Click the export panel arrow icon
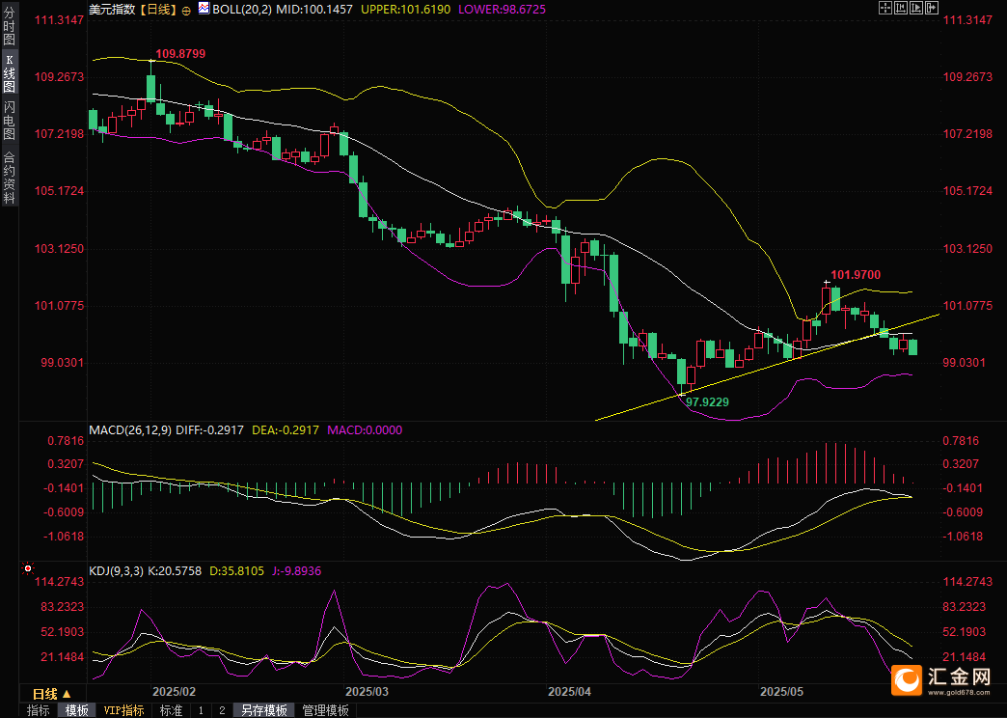 (x=932, y=8)
